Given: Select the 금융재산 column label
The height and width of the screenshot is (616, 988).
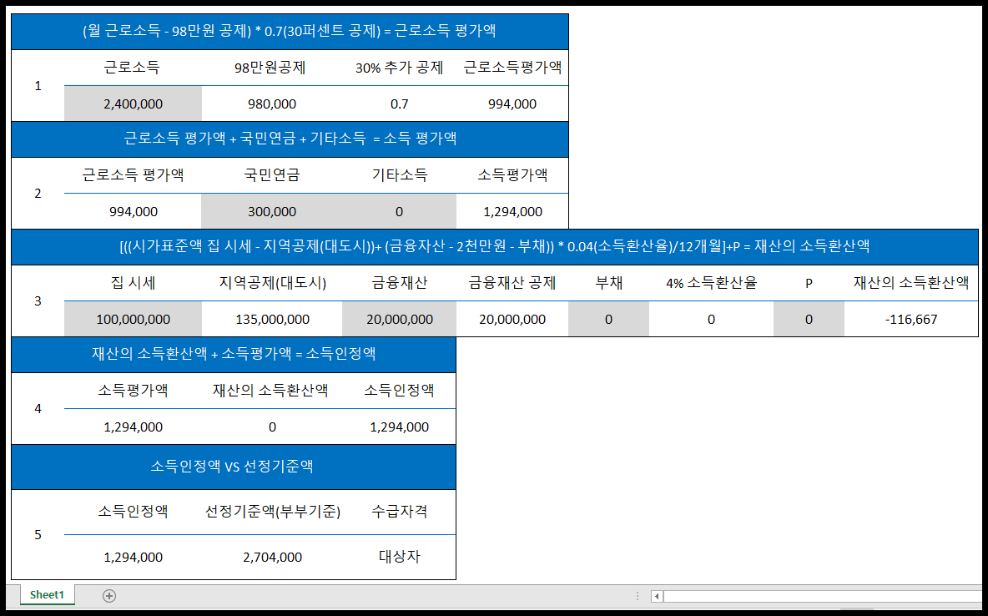Looking at the screenshot, I should [x=400, y=283].
